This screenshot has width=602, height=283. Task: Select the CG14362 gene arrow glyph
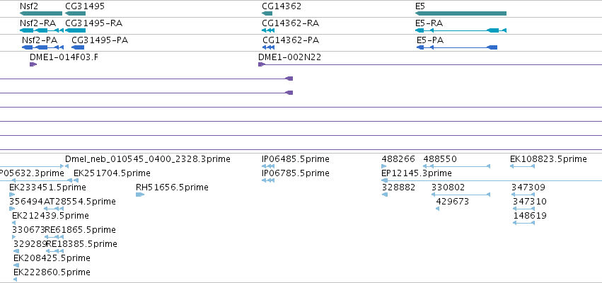267,13
